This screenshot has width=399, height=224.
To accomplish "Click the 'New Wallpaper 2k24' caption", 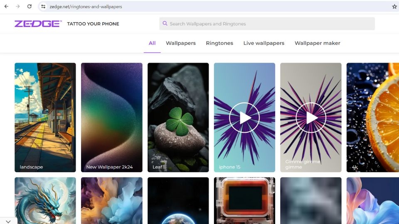I will pos(109,167).
